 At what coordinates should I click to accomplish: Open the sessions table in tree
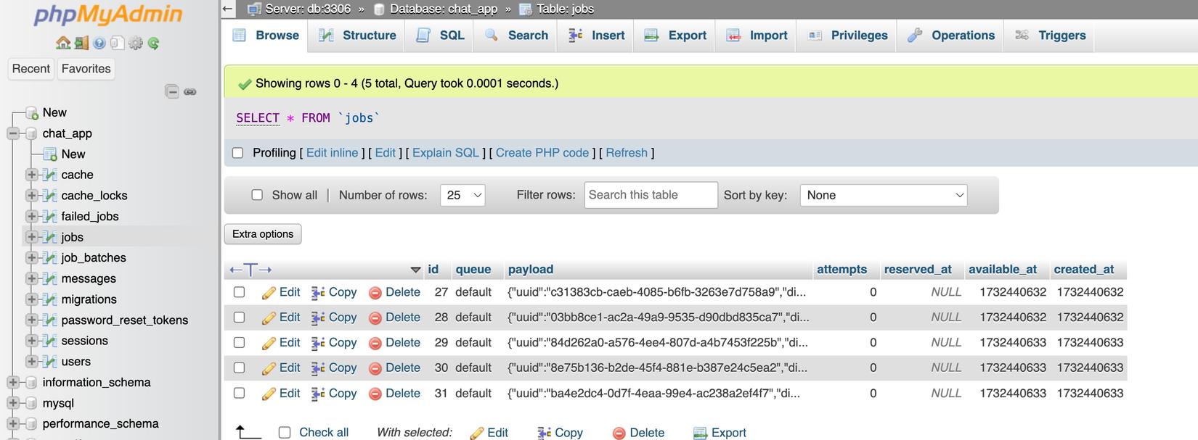pos(84,341)
